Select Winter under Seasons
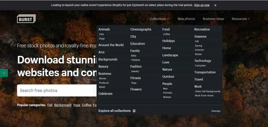 pyautogui.click(x=198, y=54)
